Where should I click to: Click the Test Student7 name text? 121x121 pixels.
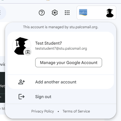[49, 43]
